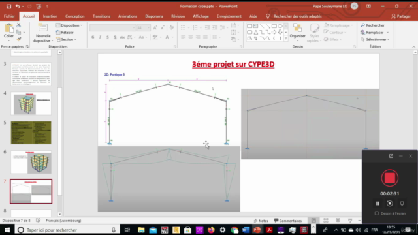Switch to the Insertion tab
The width and height of the screenshot is (418, 235).
click(x=50, y=16)
